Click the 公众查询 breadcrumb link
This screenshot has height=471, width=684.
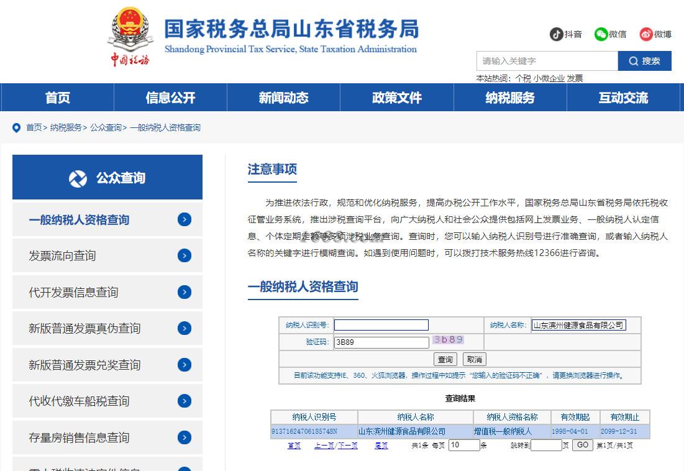[106, 128]
